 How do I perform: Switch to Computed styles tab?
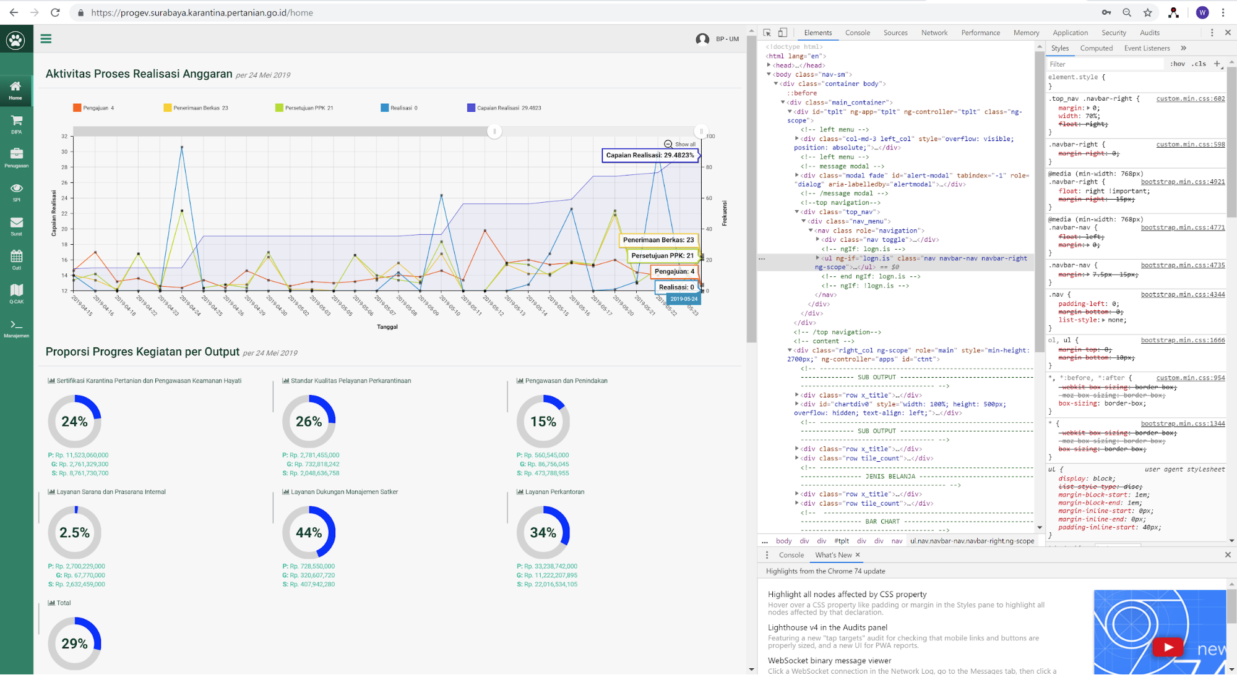tap(1096, 48)
